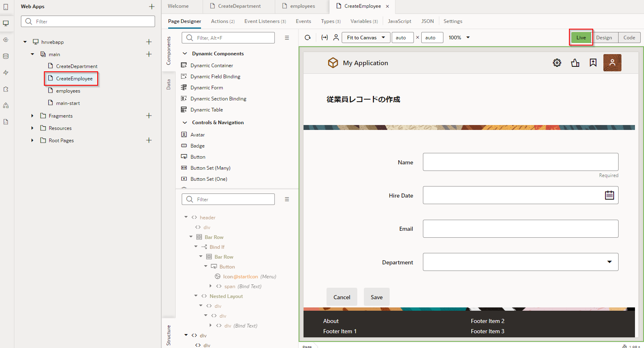The height and width of the screenshot is (348, 644).
Task: Click the thumbs-up icon in app header
Action: [x=575, y=63]
